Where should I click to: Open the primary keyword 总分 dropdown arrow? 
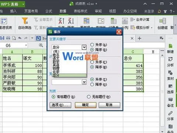coord(84,47)
